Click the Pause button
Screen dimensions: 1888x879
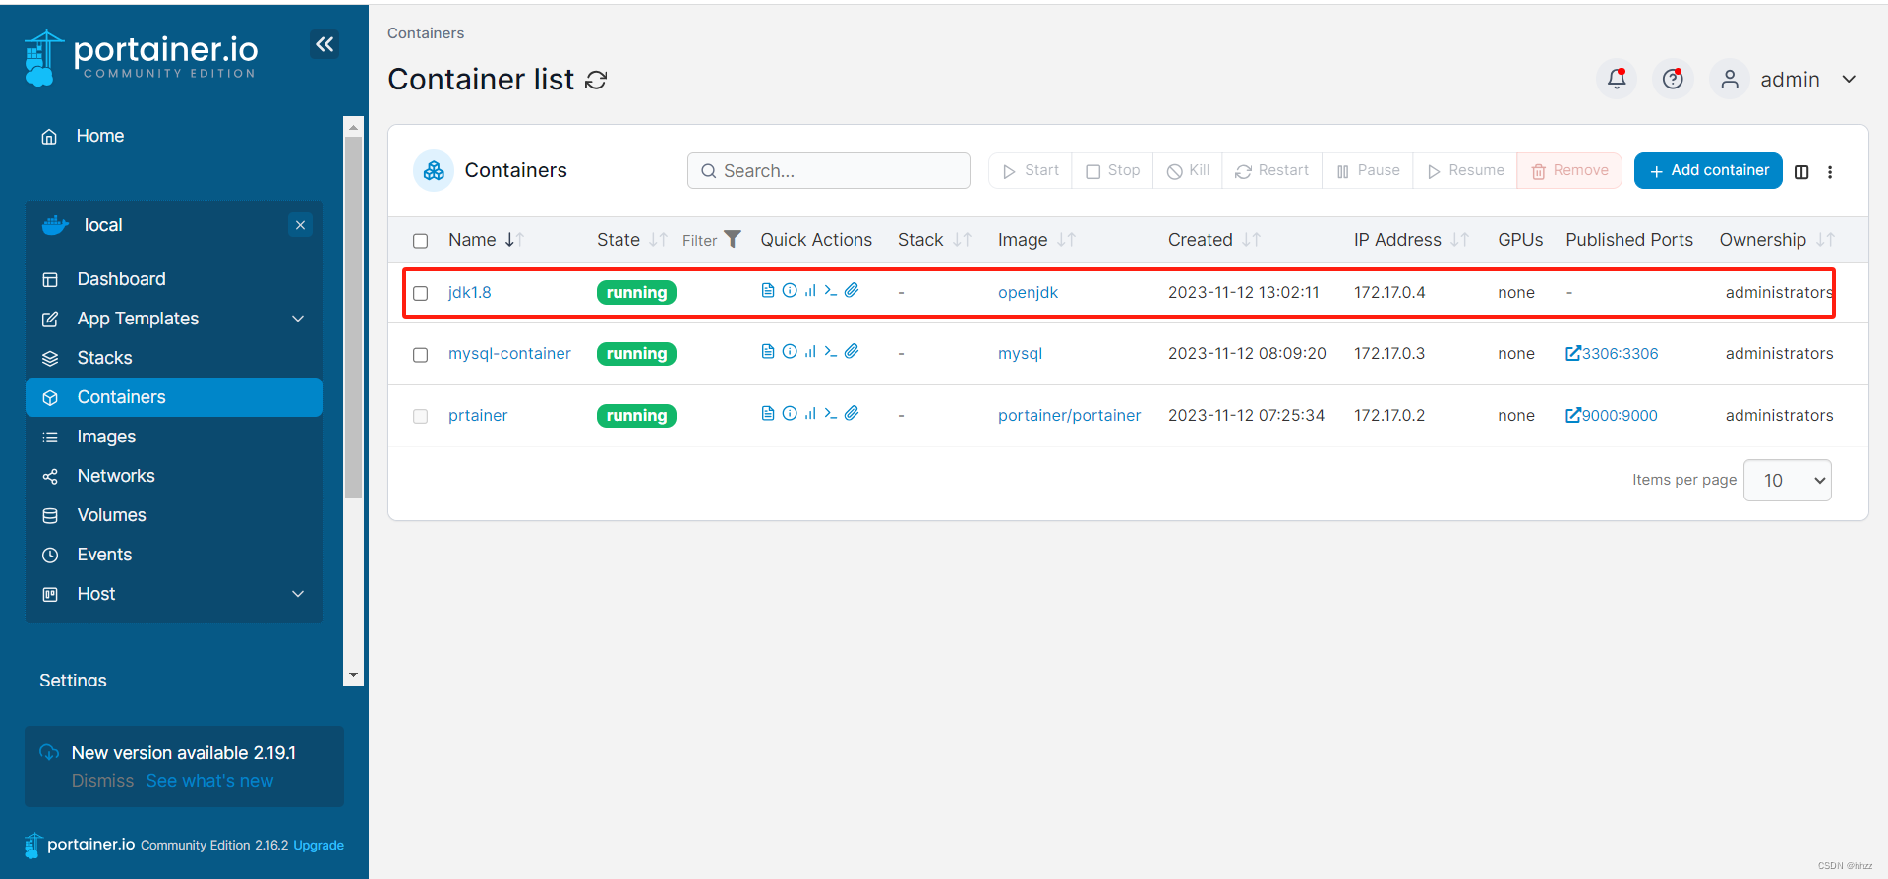pyautogui.click(x=1368, y=170)
